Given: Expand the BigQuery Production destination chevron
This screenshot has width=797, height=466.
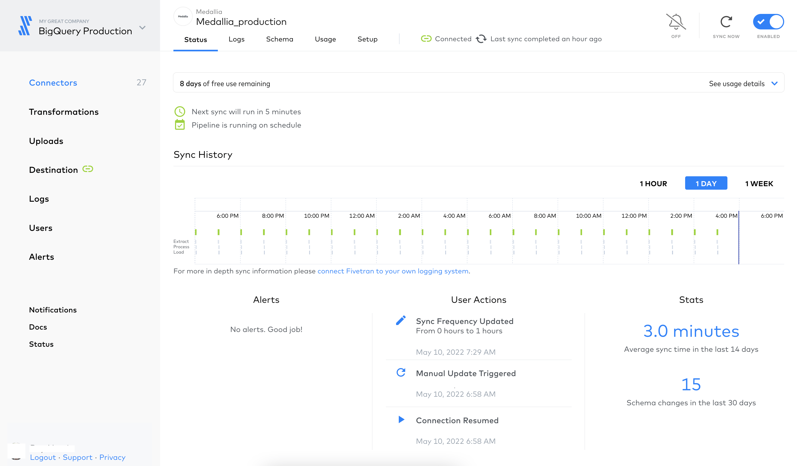Looking at the screenshot, I should [142, 28].
